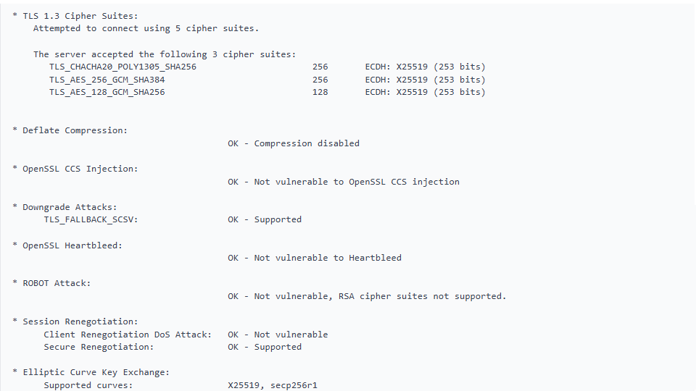Click the TLS 1.3 Cipher Suites heading

80,15
